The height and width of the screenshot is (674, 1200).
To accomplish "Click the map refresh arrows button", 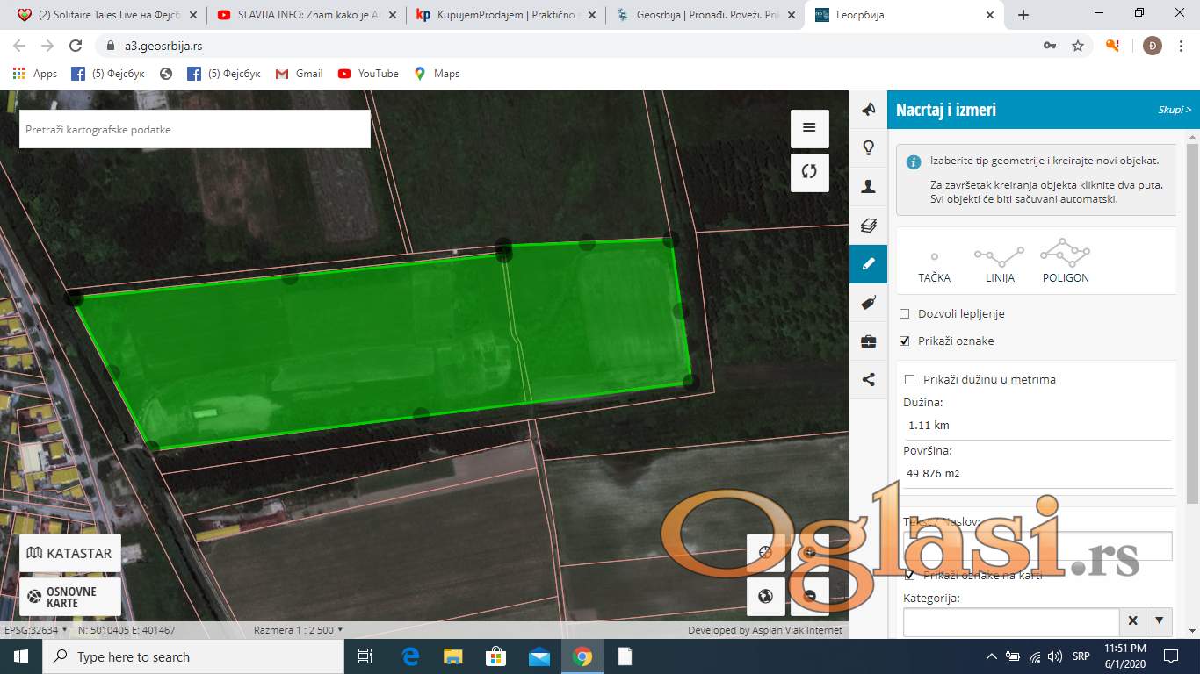I will [x=809, y=172].
